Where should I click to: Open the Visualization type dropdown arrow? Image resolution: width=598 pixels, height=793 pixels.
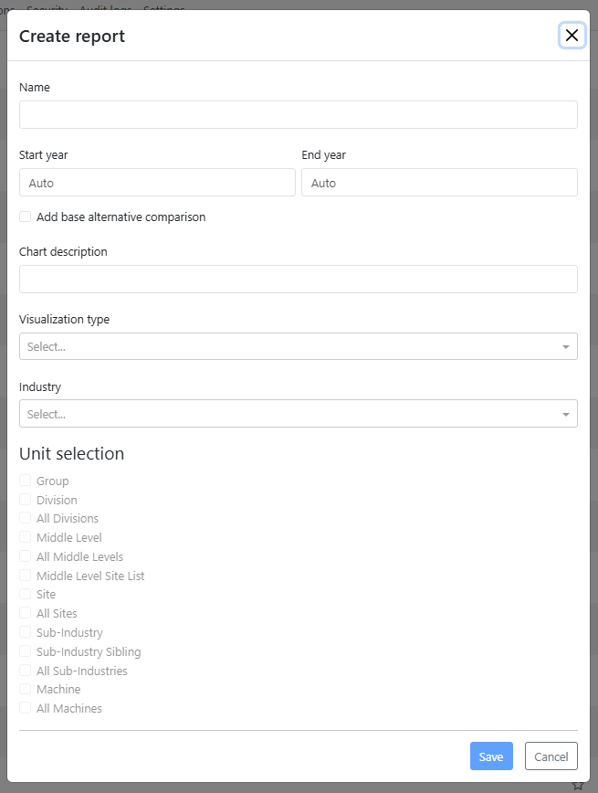[x=566, y=346]
